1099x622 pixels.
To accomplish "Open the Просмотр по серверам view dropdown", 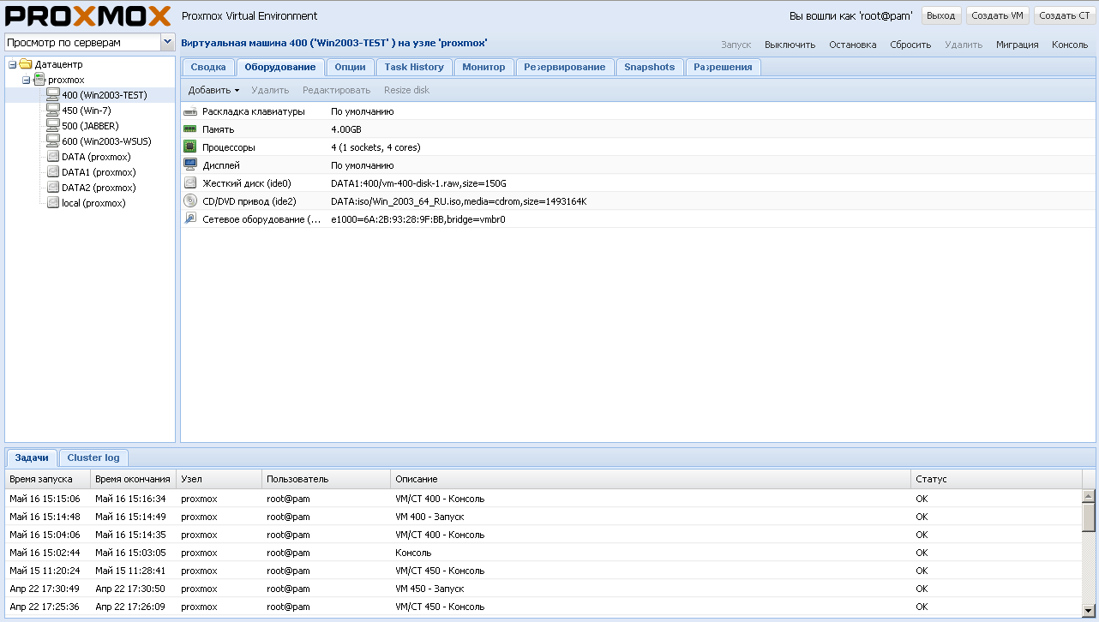I will coord(167,42).
